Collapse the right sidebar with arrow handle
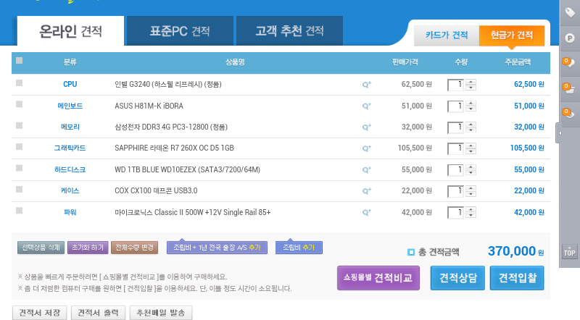The width and height of the screenshot is (580, 320). [x=558, y=133]
